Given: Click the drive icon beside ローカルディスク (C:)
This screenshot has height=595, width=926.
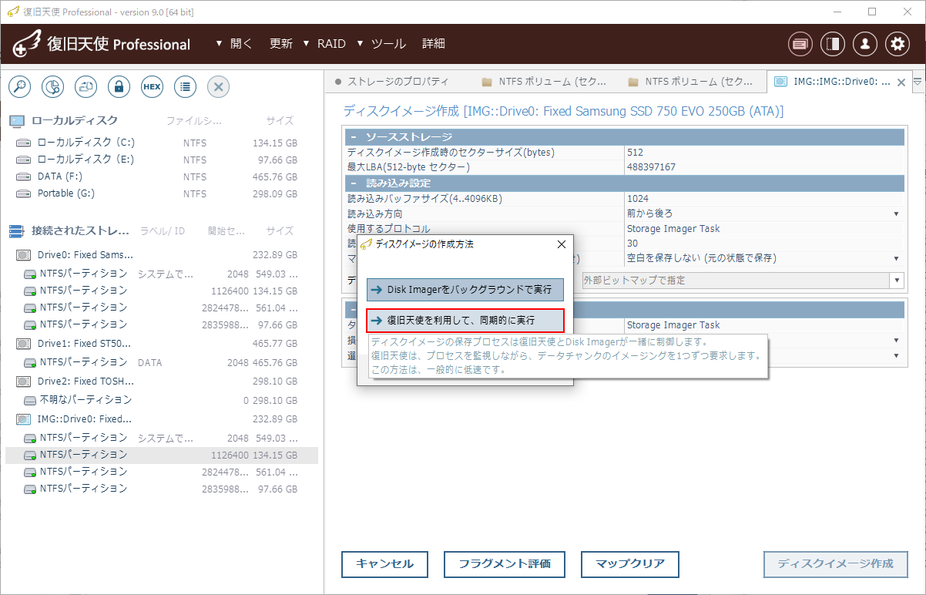Looking at the screenshot, I should (x=24, y=143).
